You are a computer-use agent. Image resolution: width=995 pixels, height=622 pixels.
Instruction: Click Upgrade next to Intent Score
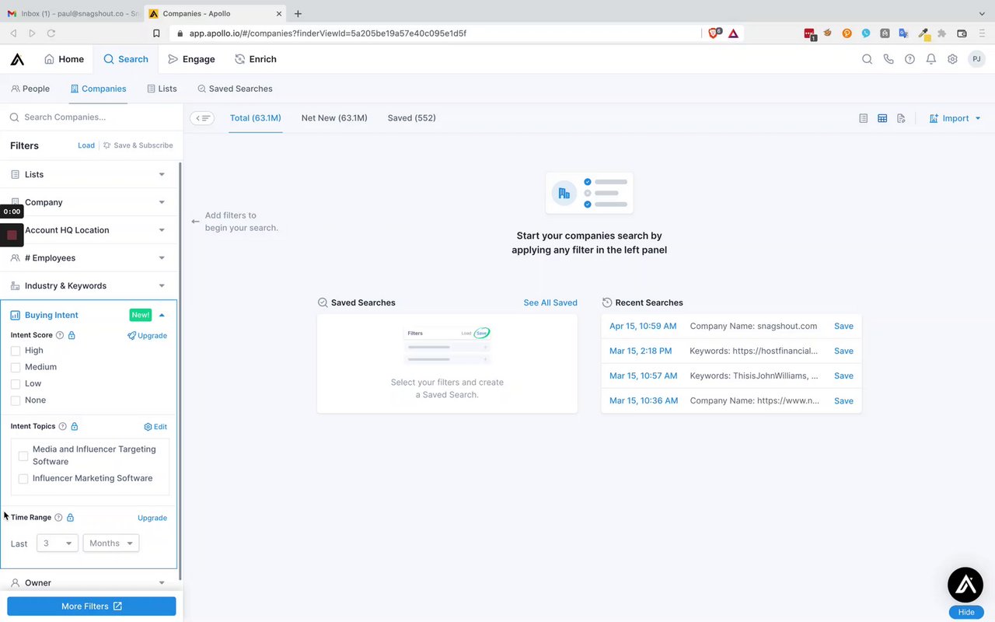147,336
